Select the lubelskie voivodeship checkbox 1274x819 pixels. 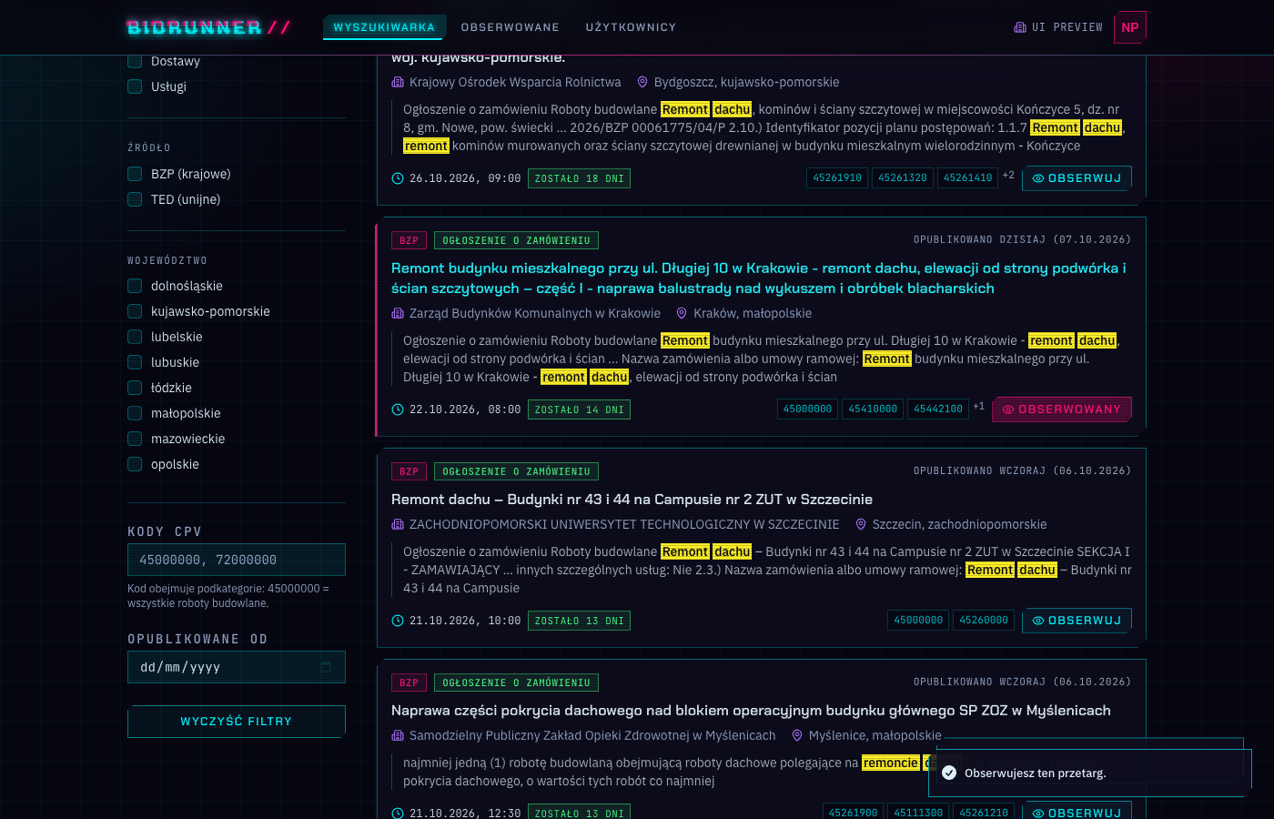(135, 337)
